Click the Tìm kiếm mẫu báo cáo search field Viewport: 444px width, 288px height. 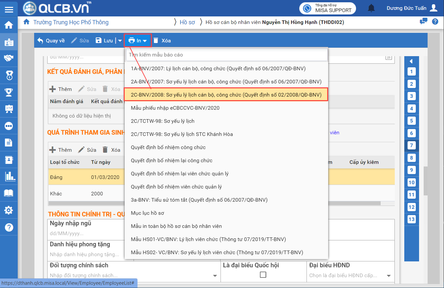point(226,55)
